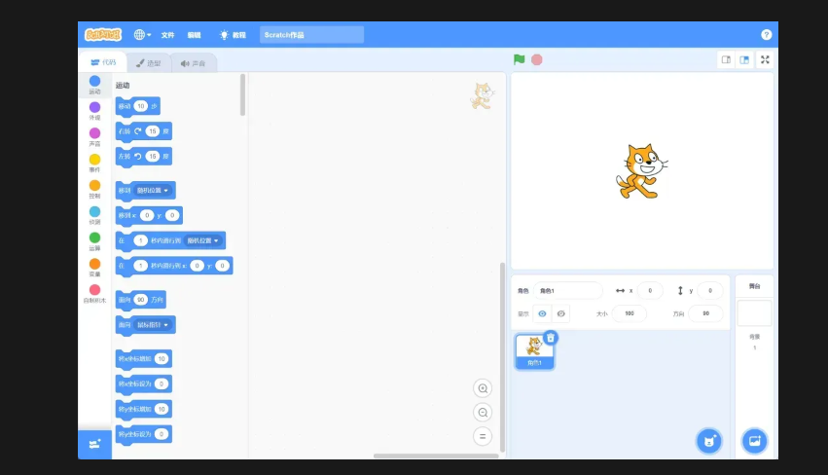Open 鼠标指针 dropdown in 面向 block
828x475 pixels.
pos(152,325)
